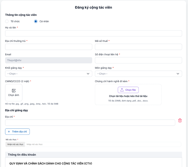Click the chevron arrow of Khối giảng dạy
188x167 pixels.
click(x=88, y=74)
